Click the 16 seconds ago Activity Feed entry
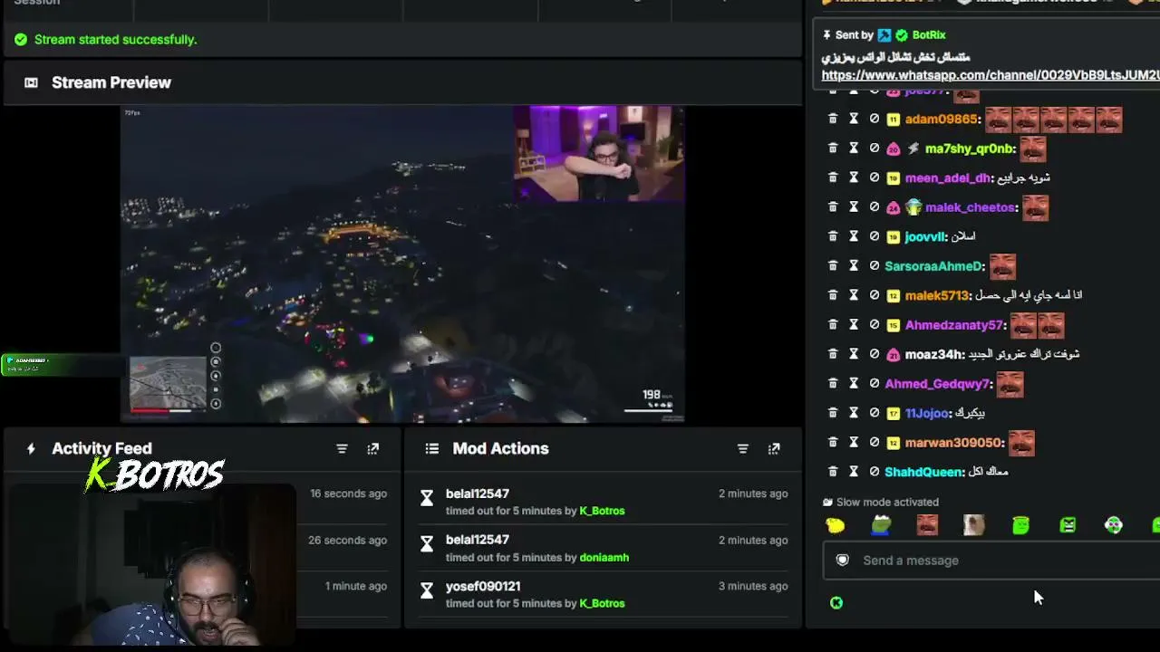This screenshot has height=652, width=1160. [348, 494]
